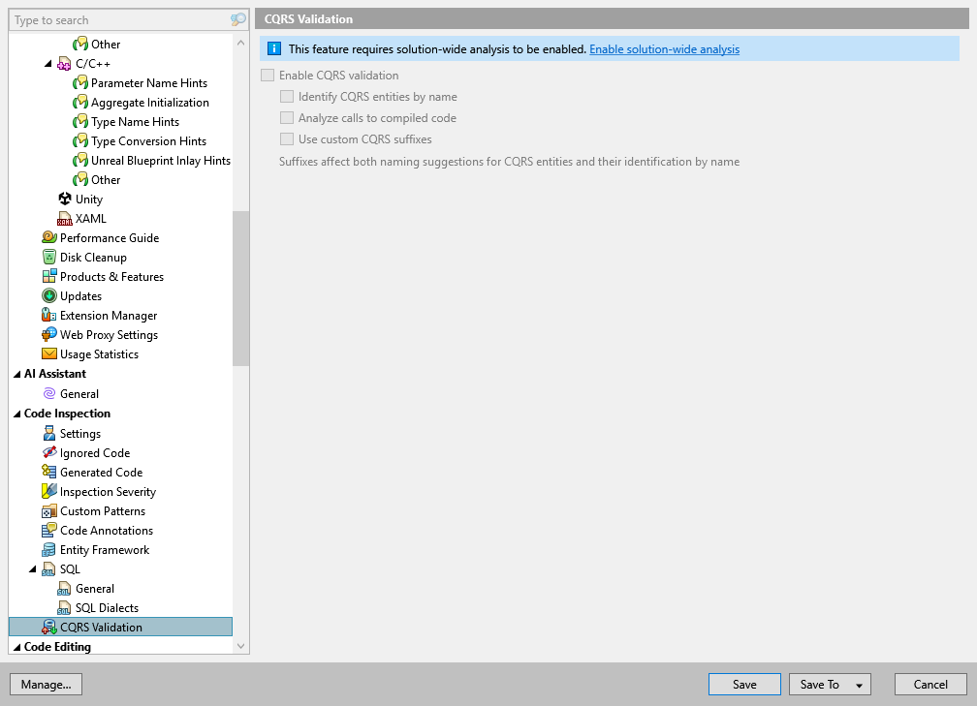The width and height of the screenshot is (977, 706).
Task: Enable CQRS validation checkbox
Action: tap(267, 75)
